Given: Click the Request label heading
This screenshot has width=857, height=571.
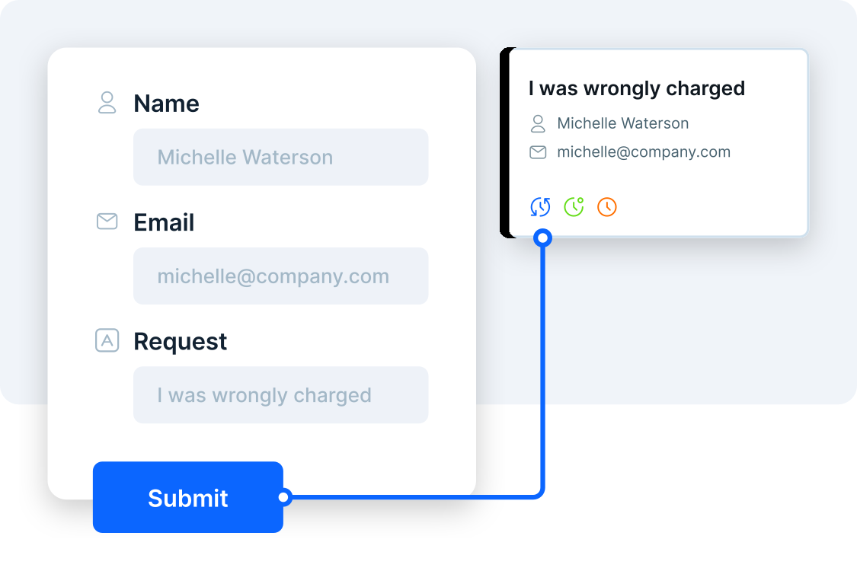Looking at the screenshot, I should pyautogui.click(x=180, y=341).
